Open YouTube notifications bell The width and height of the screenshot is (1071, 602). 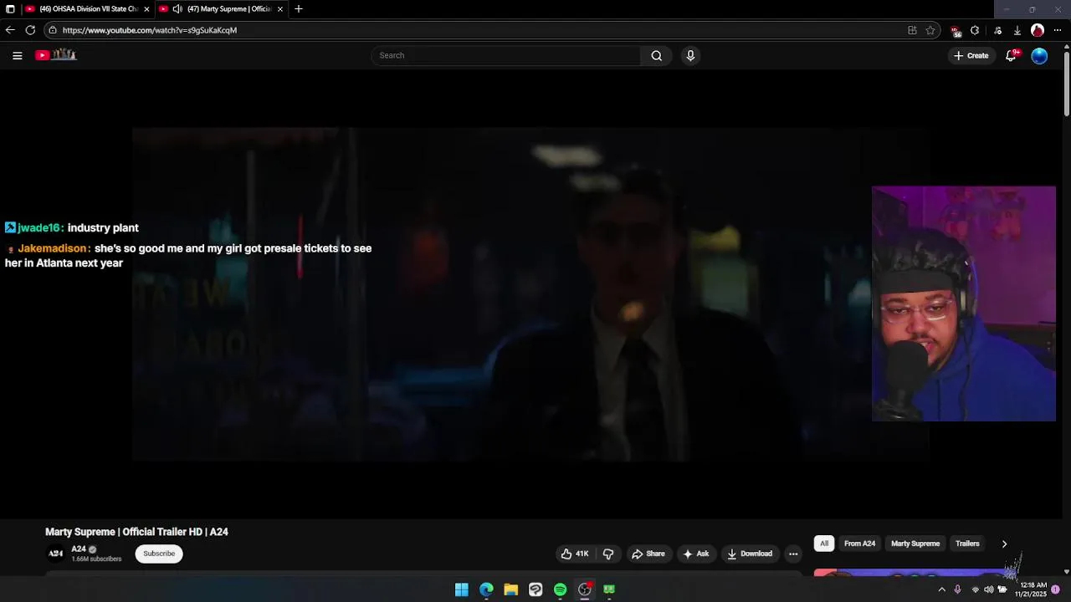tap(1011, 55)
